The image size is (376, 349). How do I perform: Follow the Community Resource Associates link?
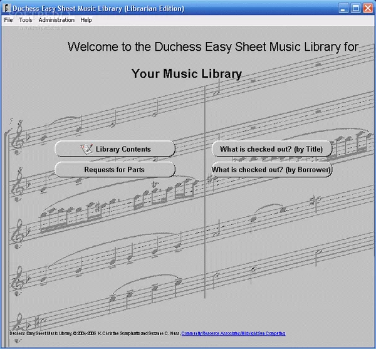(233, 333)
